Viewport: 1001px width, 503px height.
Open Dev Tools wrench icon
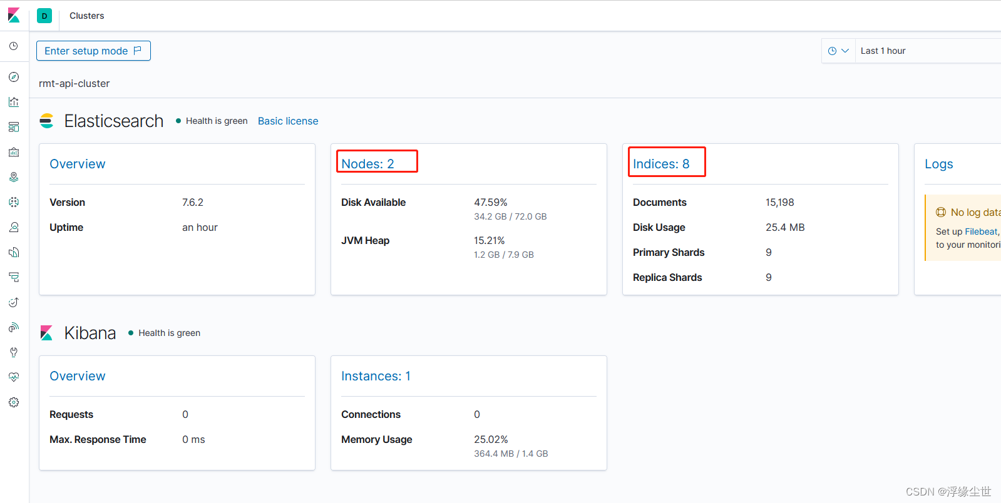(x=14, y=352)
